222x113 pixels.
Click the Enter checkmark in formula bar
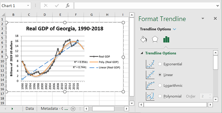[57, 6]
